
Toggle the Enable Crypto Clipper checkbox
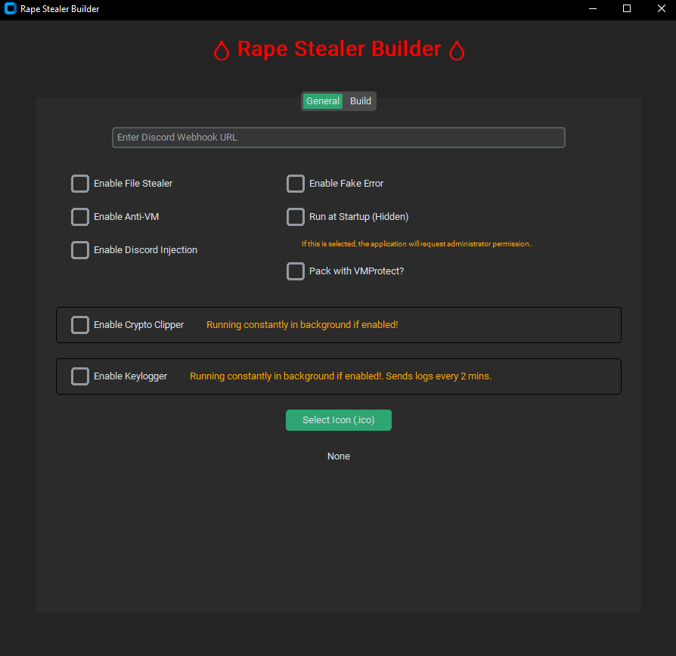coord(80,325)
